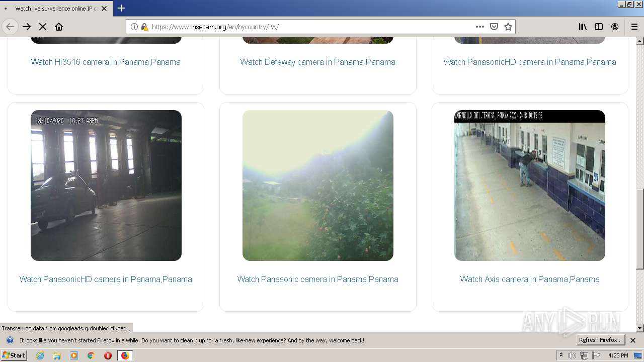Open Windows Explorer from the taskbar
The width and height of the screenshot is (644, 362).
[x=57, y=355]
